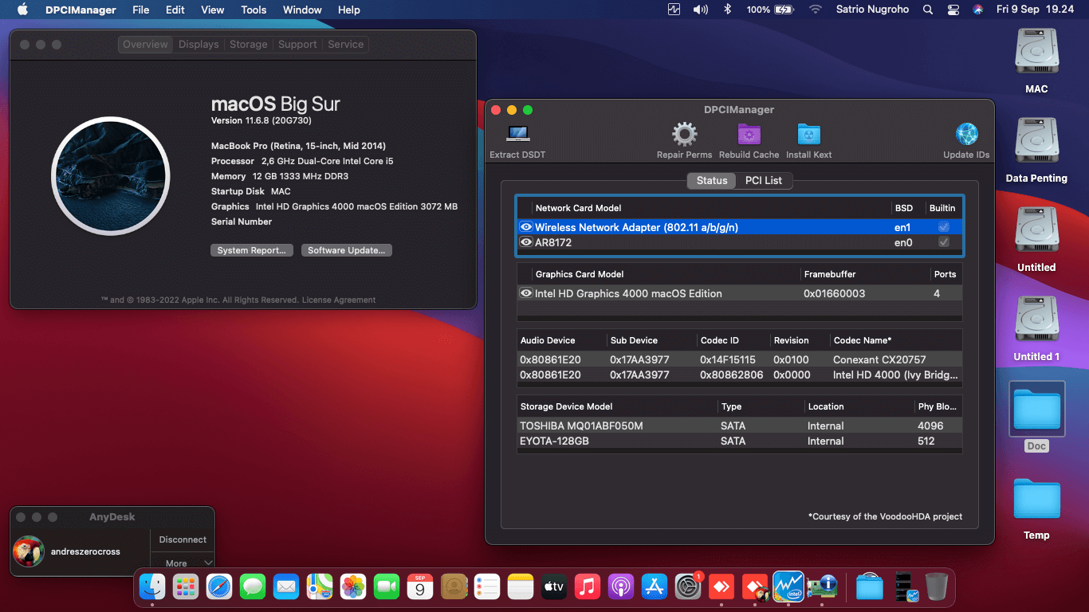Click the Update IDs globe icon
The width and height of the screenshot is (1089, 612).
966,134
